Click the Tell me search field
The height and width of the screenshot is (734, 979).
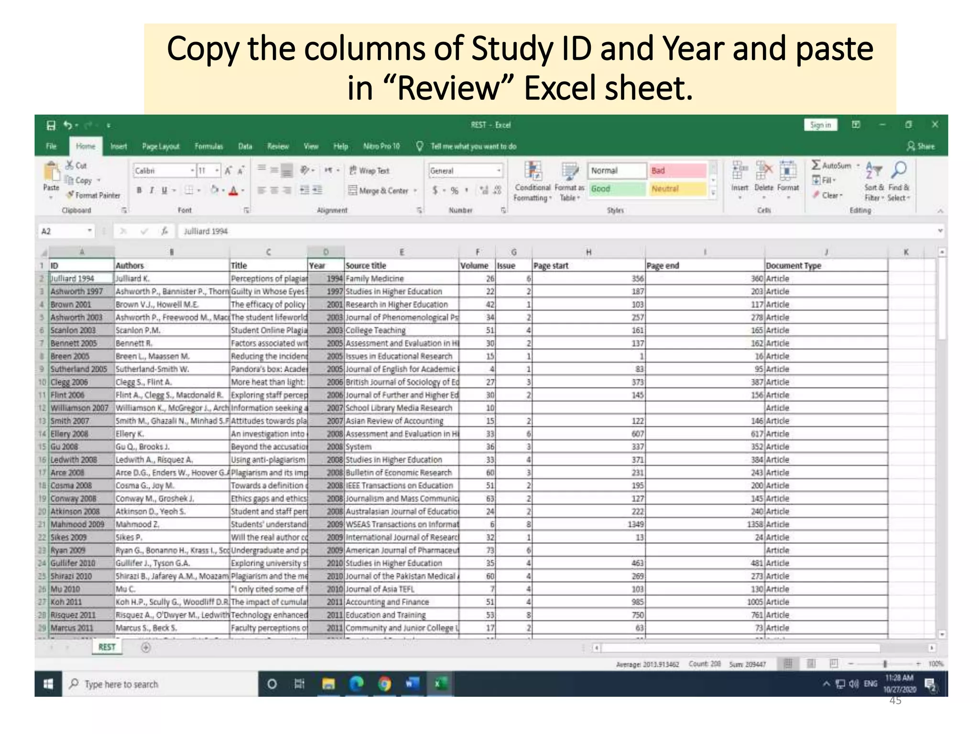click(473, 146)
